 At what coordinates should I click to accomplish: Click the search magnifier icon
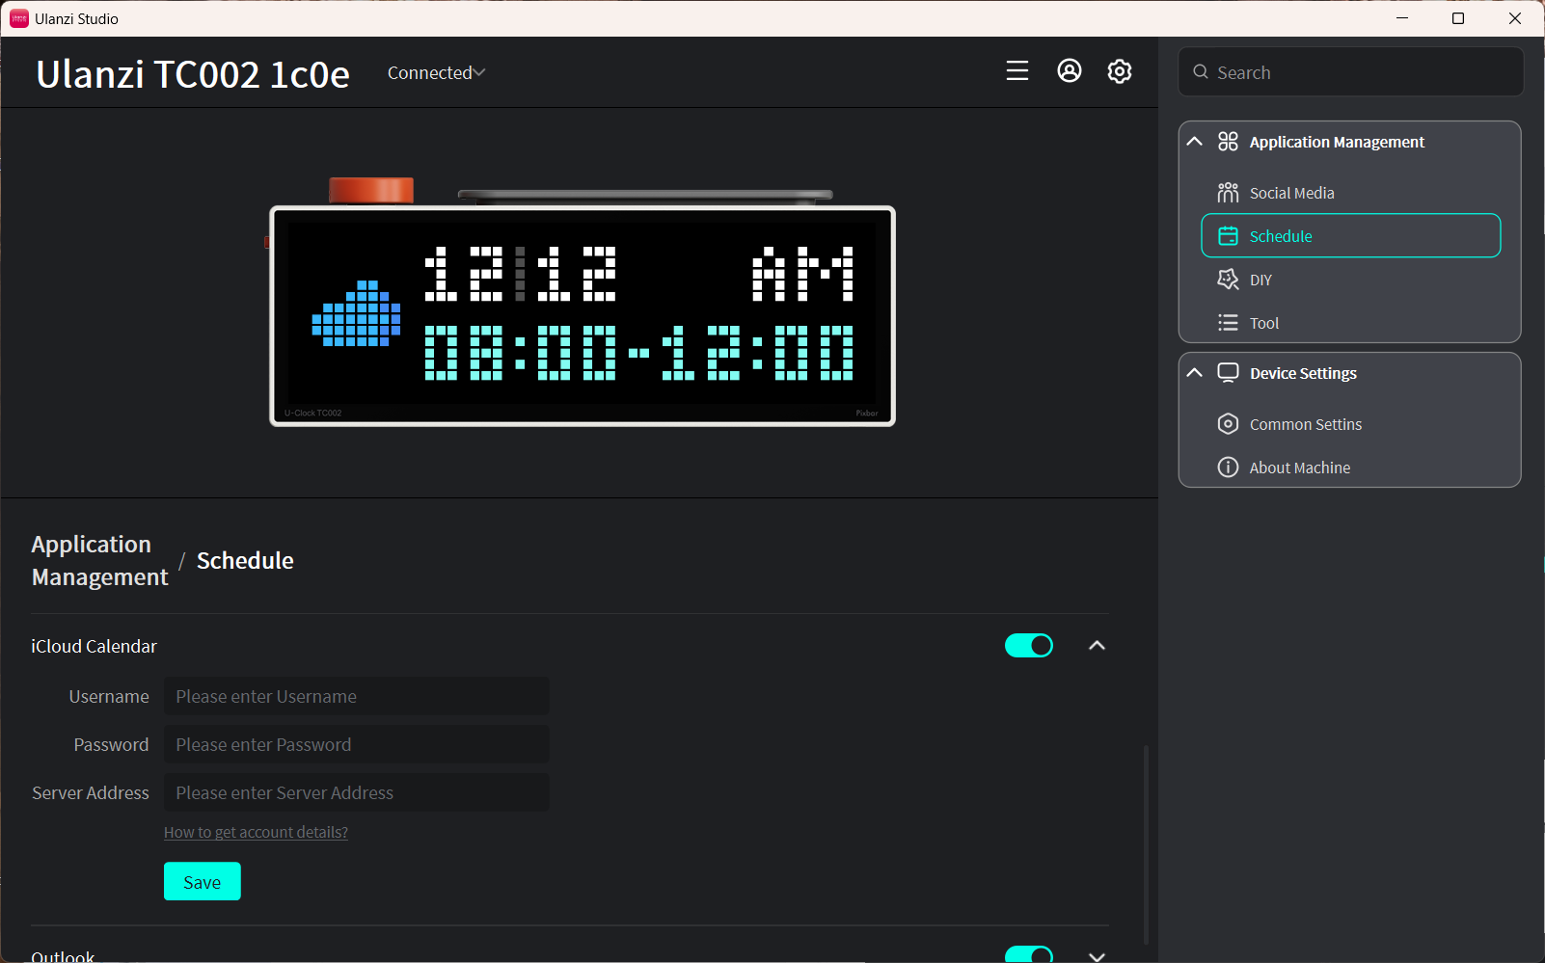tap(1201, 72)
